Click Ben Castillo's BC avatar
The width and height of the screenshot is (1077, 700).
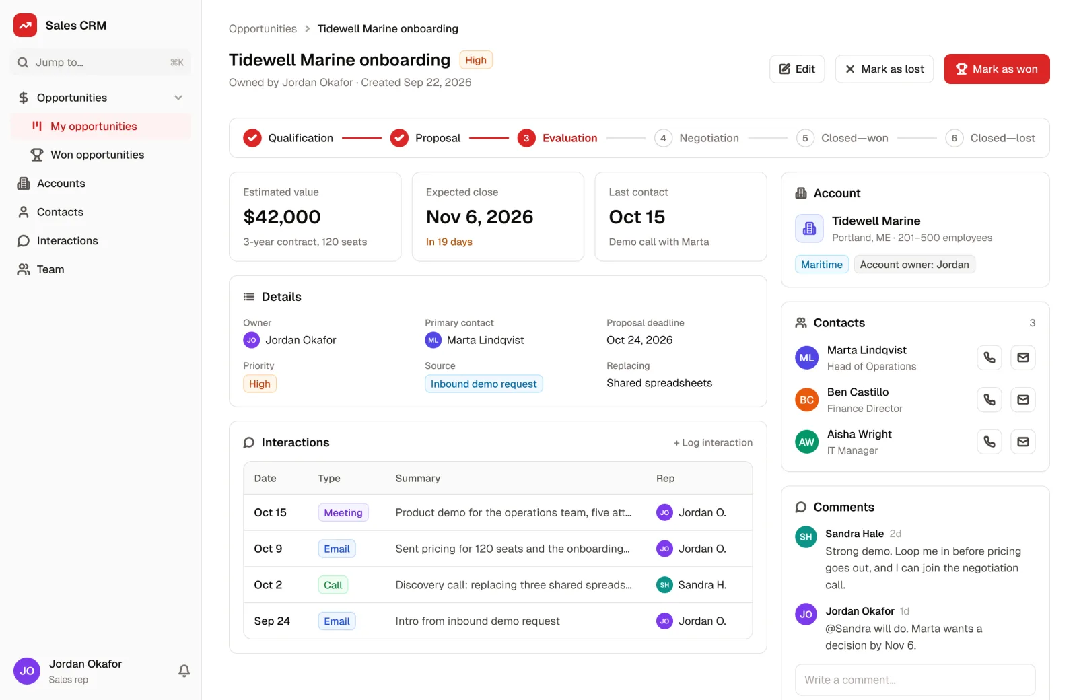(x=806, y=400)
